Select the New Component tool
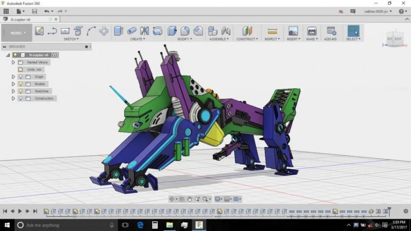 tap(213, 31)
